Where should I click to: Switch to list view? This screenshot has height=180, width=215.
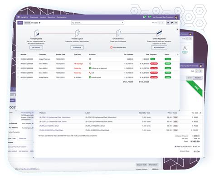coord(168,23)
